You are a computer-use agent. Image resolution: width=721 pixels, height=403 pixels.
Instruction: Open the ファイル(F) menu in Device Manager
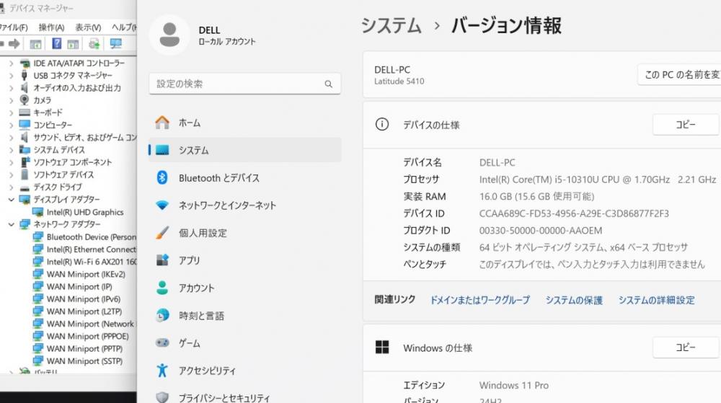point(14,27)
